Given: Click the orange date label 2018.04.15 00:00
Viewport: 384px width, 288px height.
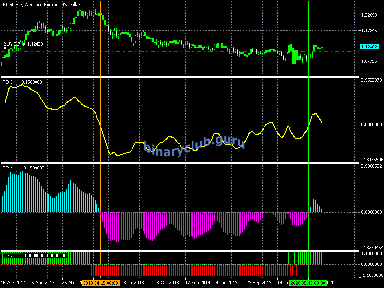Looking at the screenshot, I should (x=101, y=283).
